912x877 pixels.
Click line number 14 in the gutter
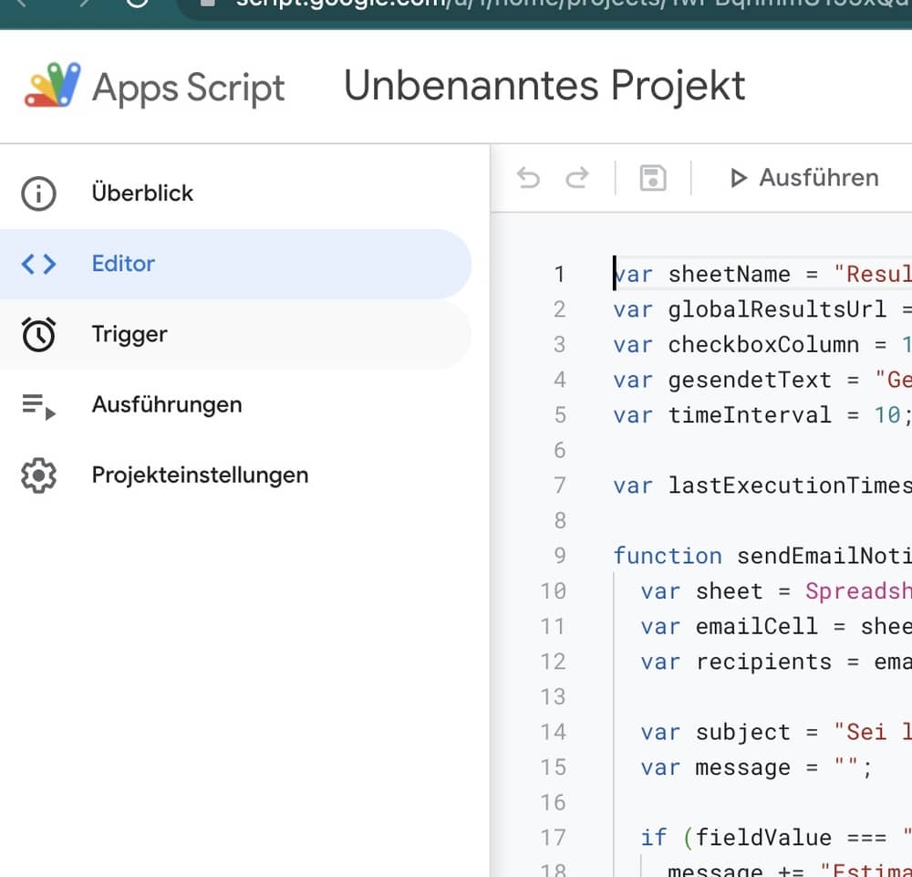click(x=553, y=732)
